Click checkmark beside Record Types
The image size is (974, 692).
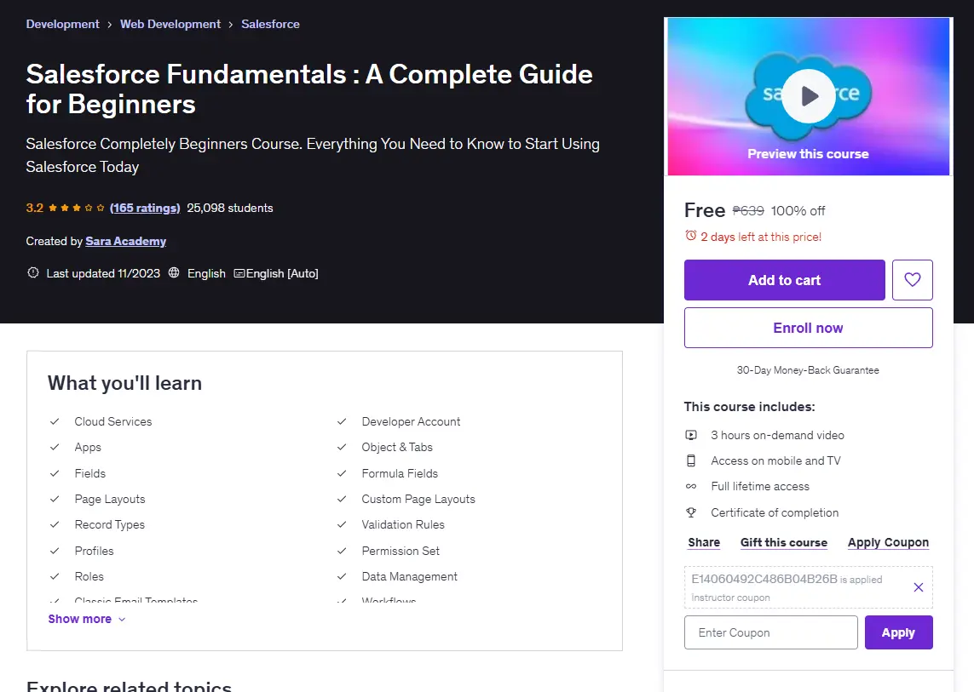(55, 524)
